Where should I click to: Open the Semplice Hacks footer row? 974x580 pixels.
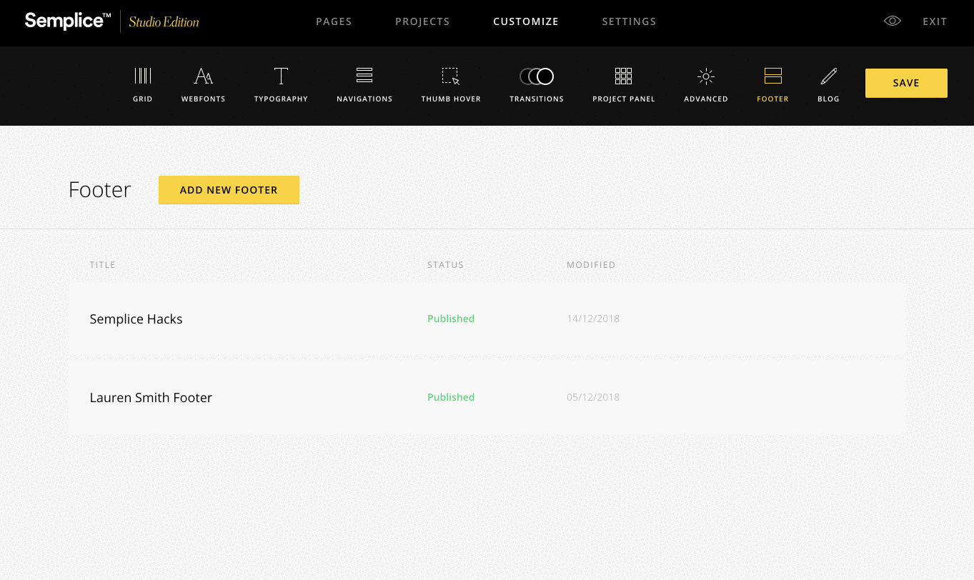[136, 319]
